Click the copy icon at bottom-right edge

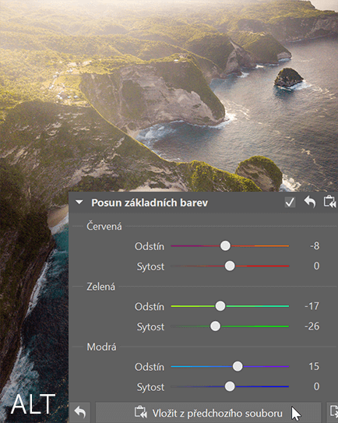coord(333,413)
